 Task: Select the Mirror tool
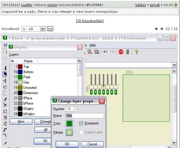(5, 87)
